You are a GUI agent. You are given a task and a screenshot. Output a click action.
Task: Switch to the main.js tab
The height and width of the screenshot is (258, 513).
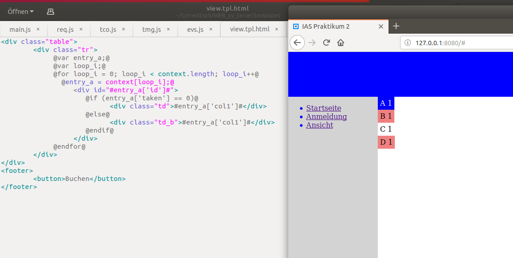(x=20, y=29)
